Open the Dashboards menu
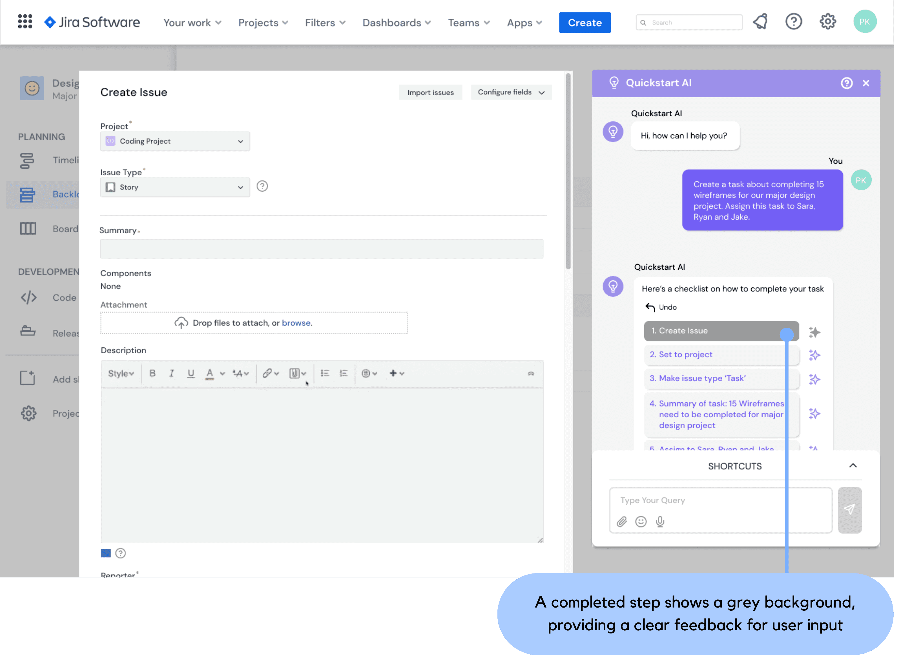 tap(397, 23)
